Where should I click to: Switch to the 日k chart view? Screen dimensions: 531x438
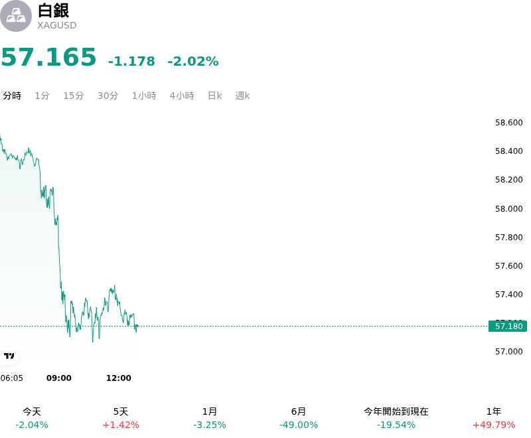[214, 96]
